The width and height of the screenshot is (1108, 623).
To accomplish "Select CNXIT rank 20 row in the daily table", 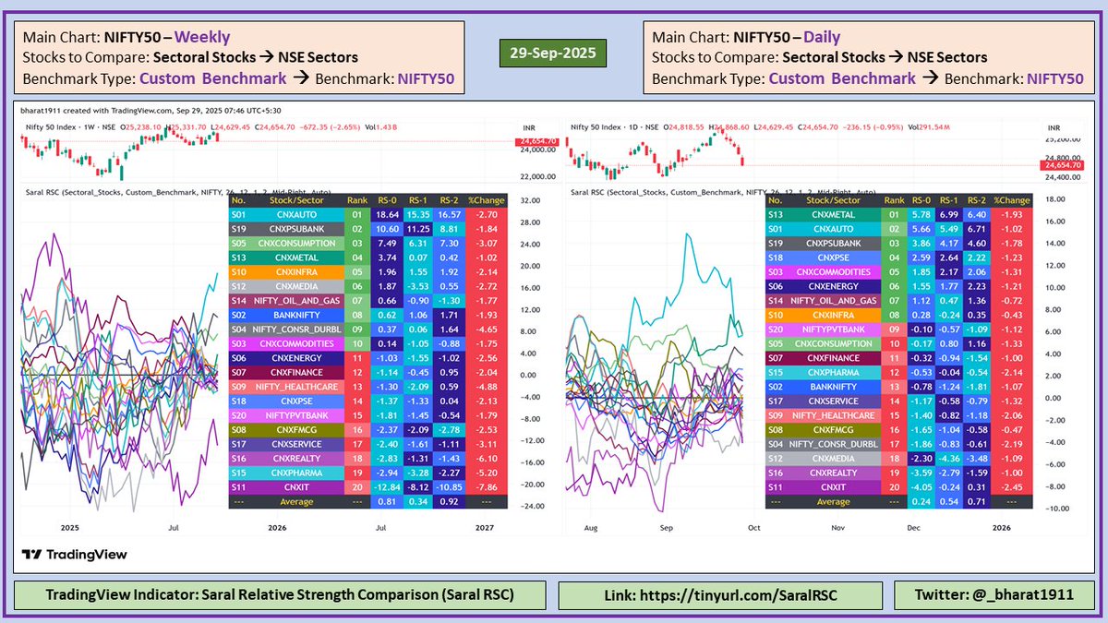I will pyautogui.click(x=900, y=486).
